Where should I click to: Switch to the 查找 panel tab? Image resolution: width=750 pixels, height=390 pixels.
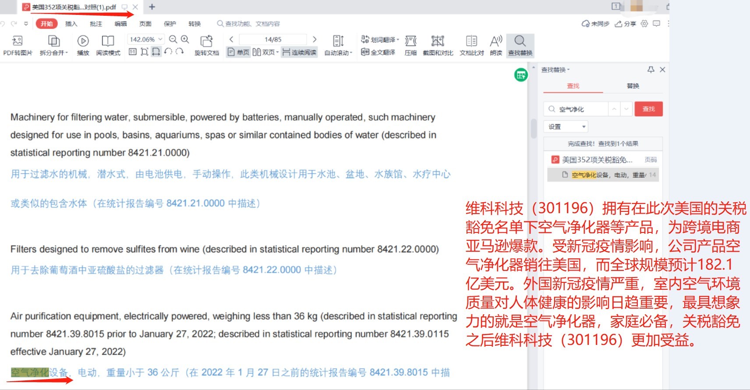573,86
